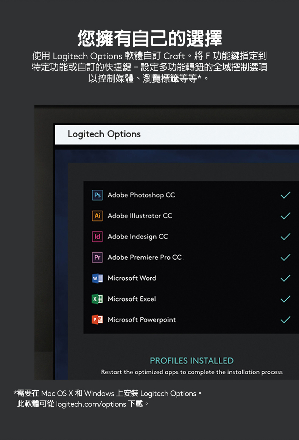This screenshot has width=299, height=440.
Task: Click the PROFILES INSTALLED heading
Action: tap(192, 361)
